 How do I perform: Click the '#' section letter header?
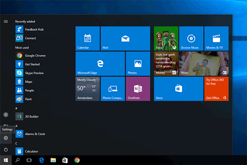(16, 108)
